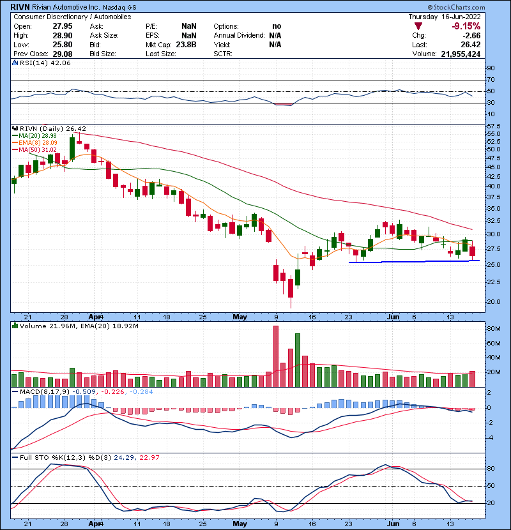The image size is (511, 530).
Task: Click the Thursday 16-Jun-2022 date
Action: (445, 17)
